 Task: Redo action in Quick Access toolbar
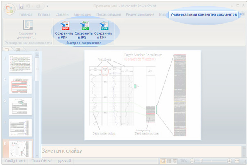click(38, 6)
